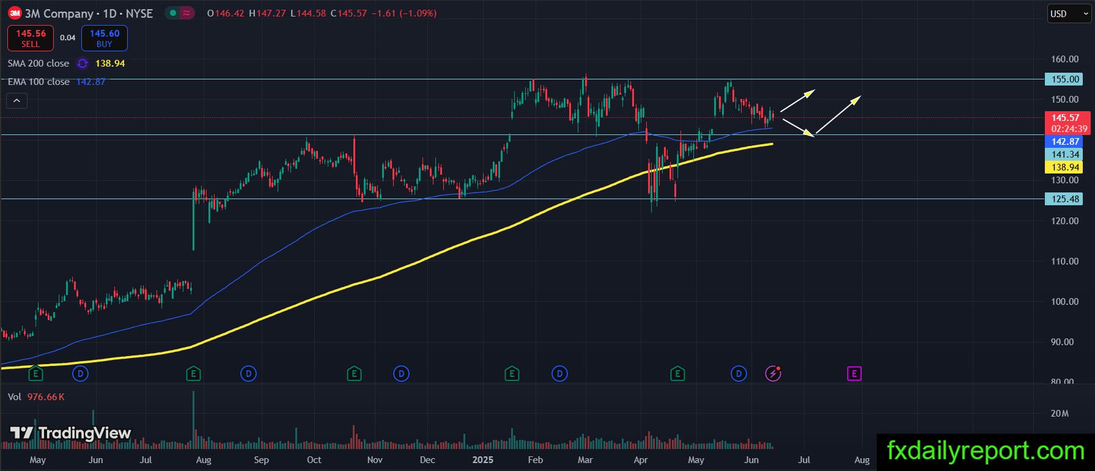Click the Feb label on time axis
Screen dimensions: 1095x471
click(x=535, y=460)
